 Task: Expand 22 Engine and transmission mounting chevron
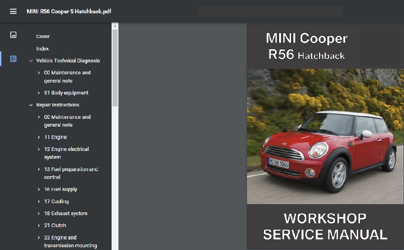click(39, 238)
